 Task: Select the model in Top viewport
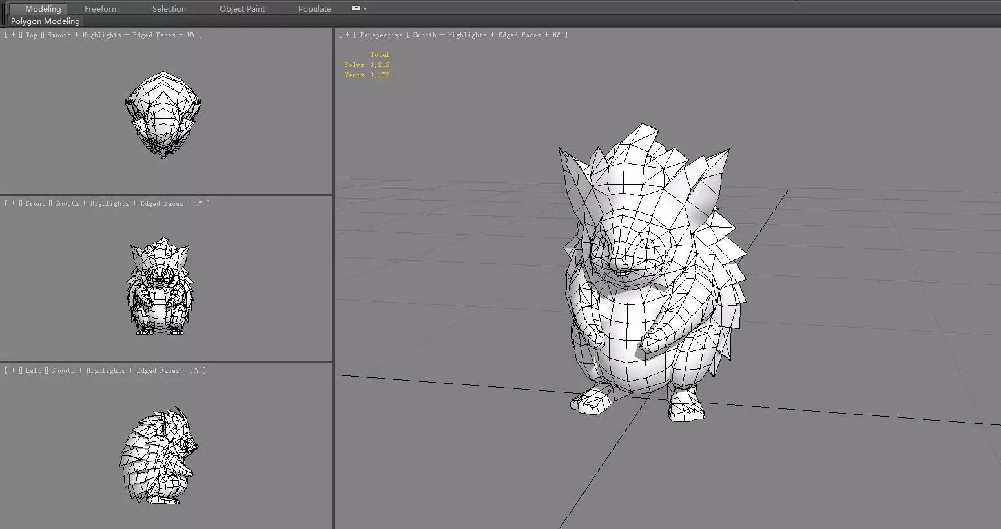(x=163, y=116)
